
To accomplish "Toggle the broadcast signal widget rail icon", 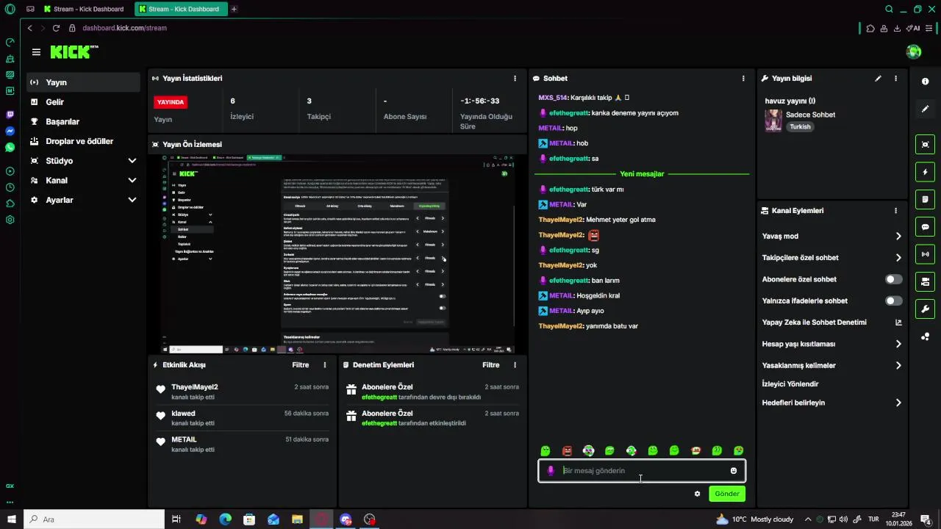I will 925,254.
